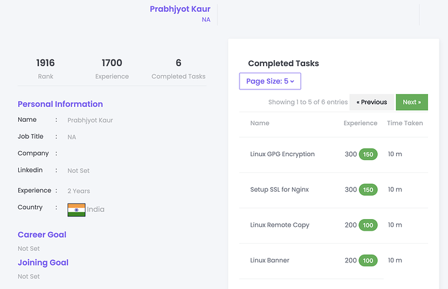Select the Linux GPG Encryption task
The width and height of the screenshot is (448, 289).
282,154
